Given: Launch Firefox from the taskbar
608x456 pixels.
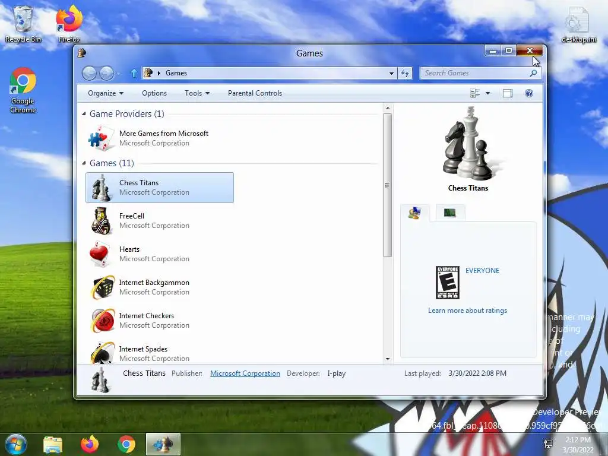Looking at the screenshot, I should (x=90, y=444).
